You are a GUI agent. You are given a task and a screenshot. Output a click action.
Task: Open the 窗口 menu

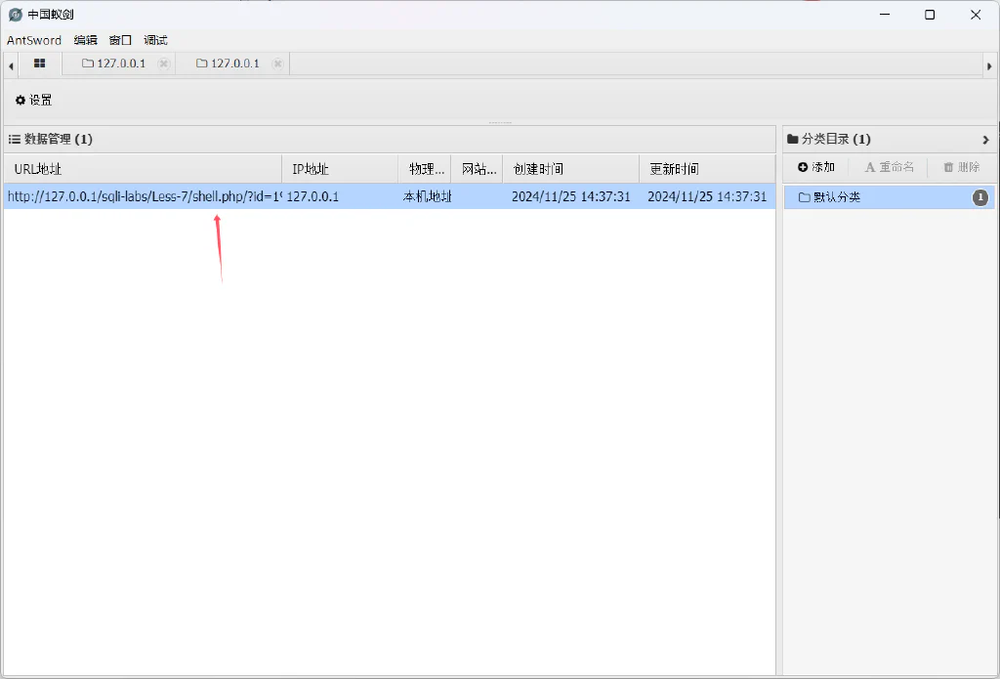tap(120, 40)
